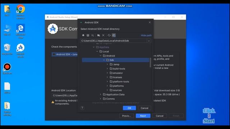
Task: Collapse the Android folder chevron
Action: (101, 56)
